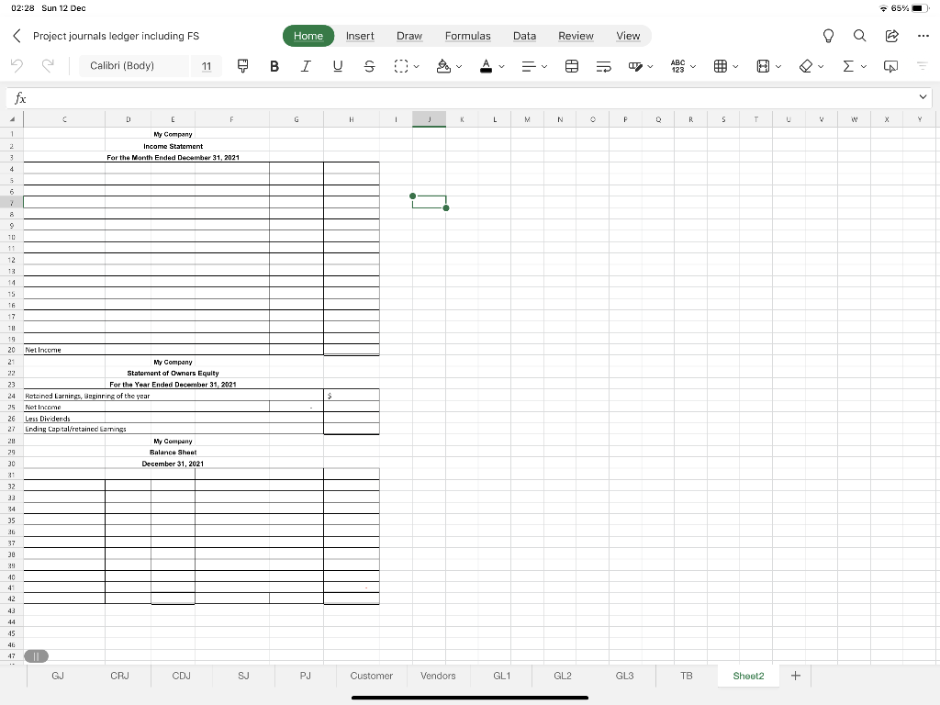The height and width of the screenshot is (705, 940).
Task: Open the CRJ sheet tab
Action: 120,676
